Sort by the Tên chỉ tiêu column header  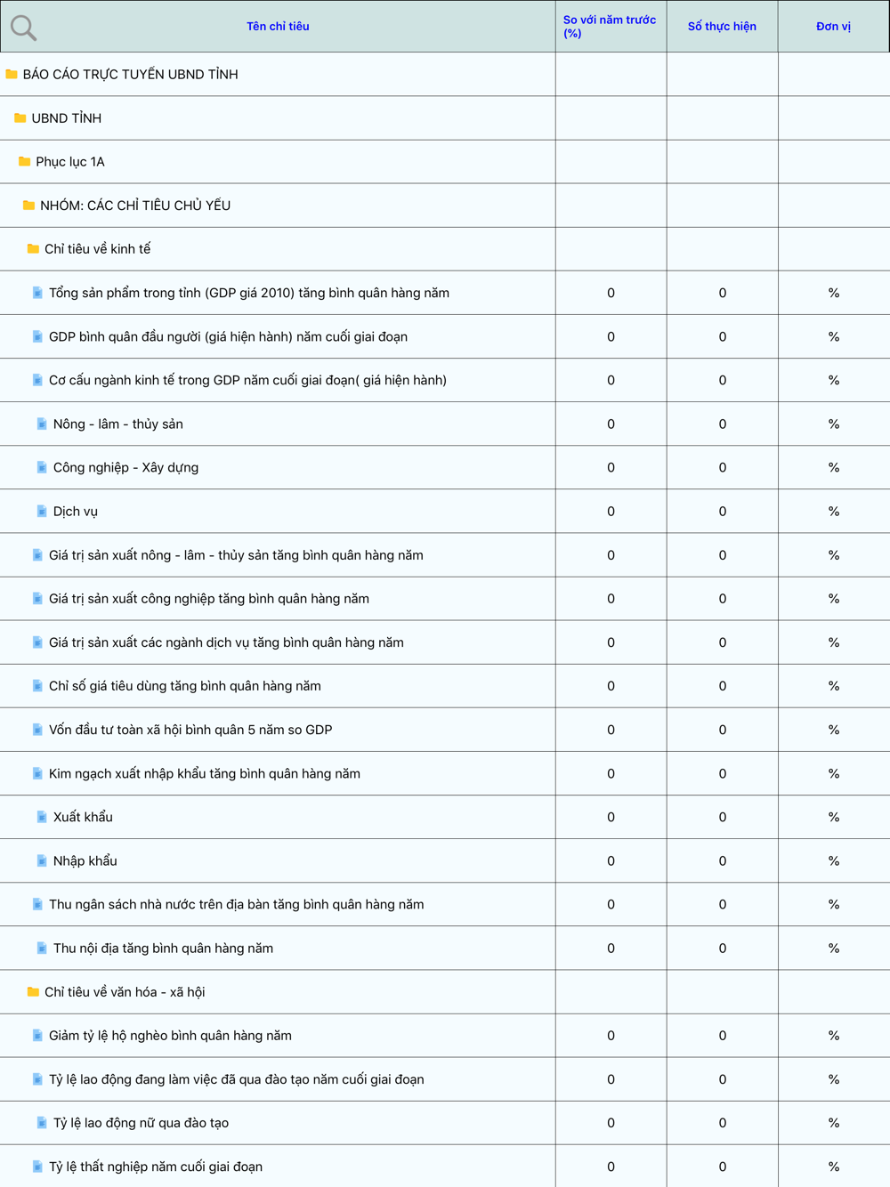278,27
